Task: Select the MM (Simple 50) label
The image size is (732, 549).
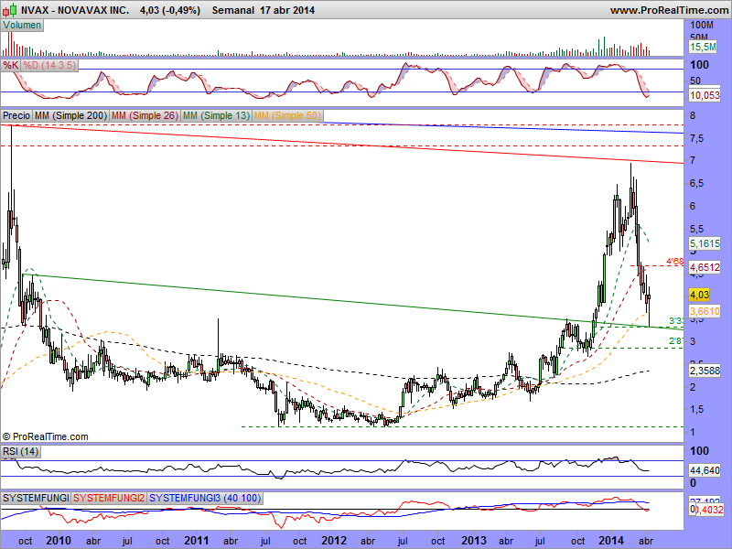Action: pyautogui.click(x=287, y=115)
